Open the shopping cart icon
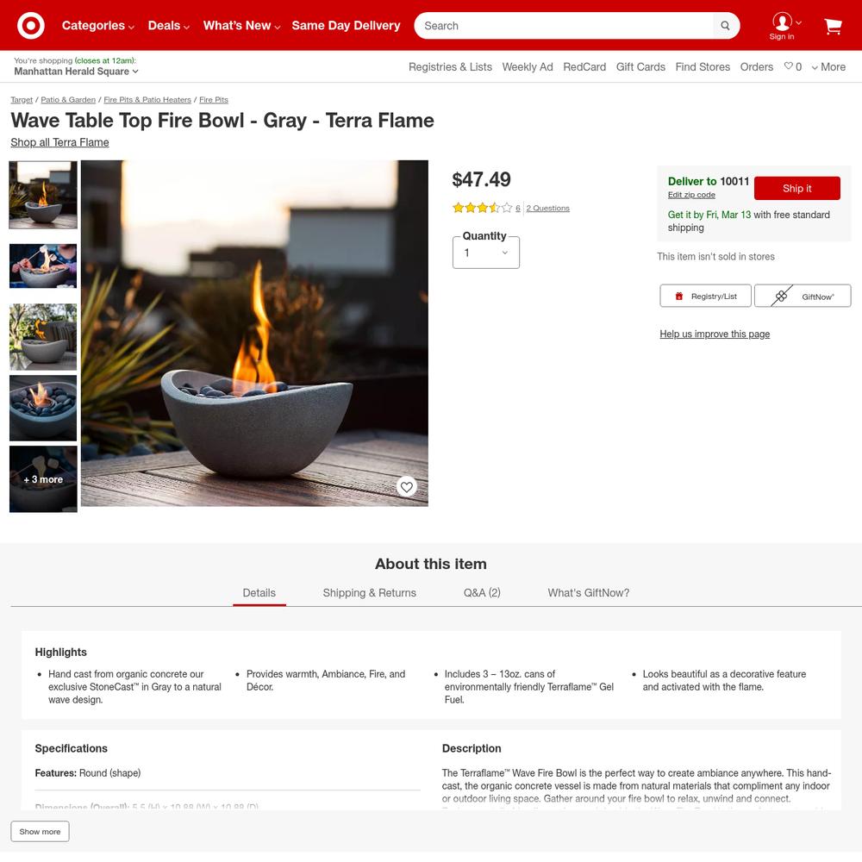 pos(833,26)
